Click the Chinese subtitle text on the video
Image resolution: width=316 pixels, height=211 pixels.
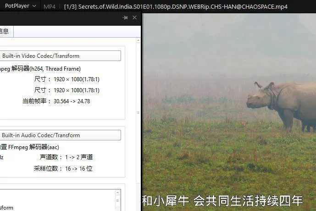click(x=222, y=200)
